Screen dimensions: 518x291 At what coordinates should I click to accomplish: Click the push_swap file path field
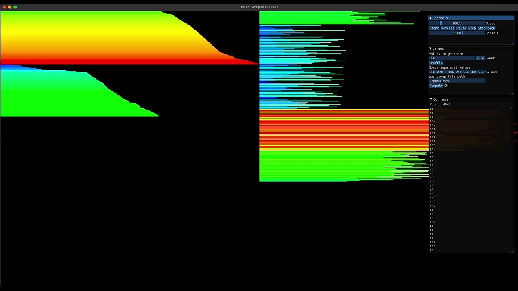coord(456,81)
